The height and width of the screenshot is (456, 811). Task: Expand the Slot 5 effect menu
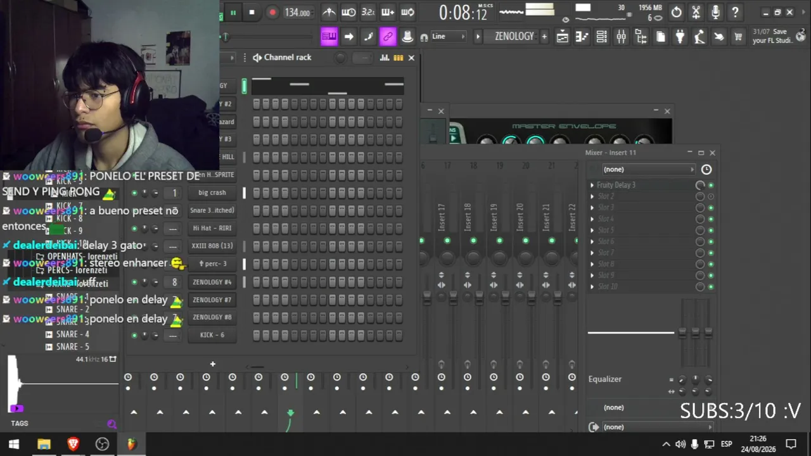(x=592, y=230)
